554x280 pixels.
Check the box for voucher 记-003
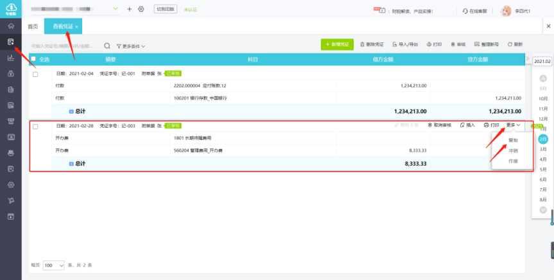[35, 126]
